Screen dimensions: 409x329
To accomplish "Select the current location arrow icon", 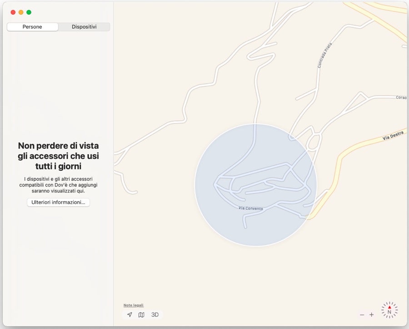I will click(130, 314).
